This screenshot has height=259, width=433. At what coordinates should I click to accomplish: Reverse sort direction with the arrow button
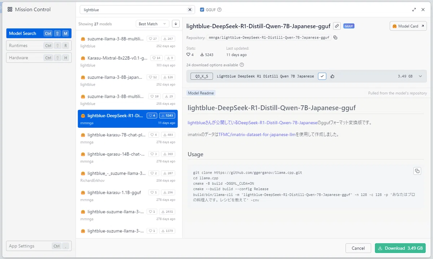pos(176,24)
